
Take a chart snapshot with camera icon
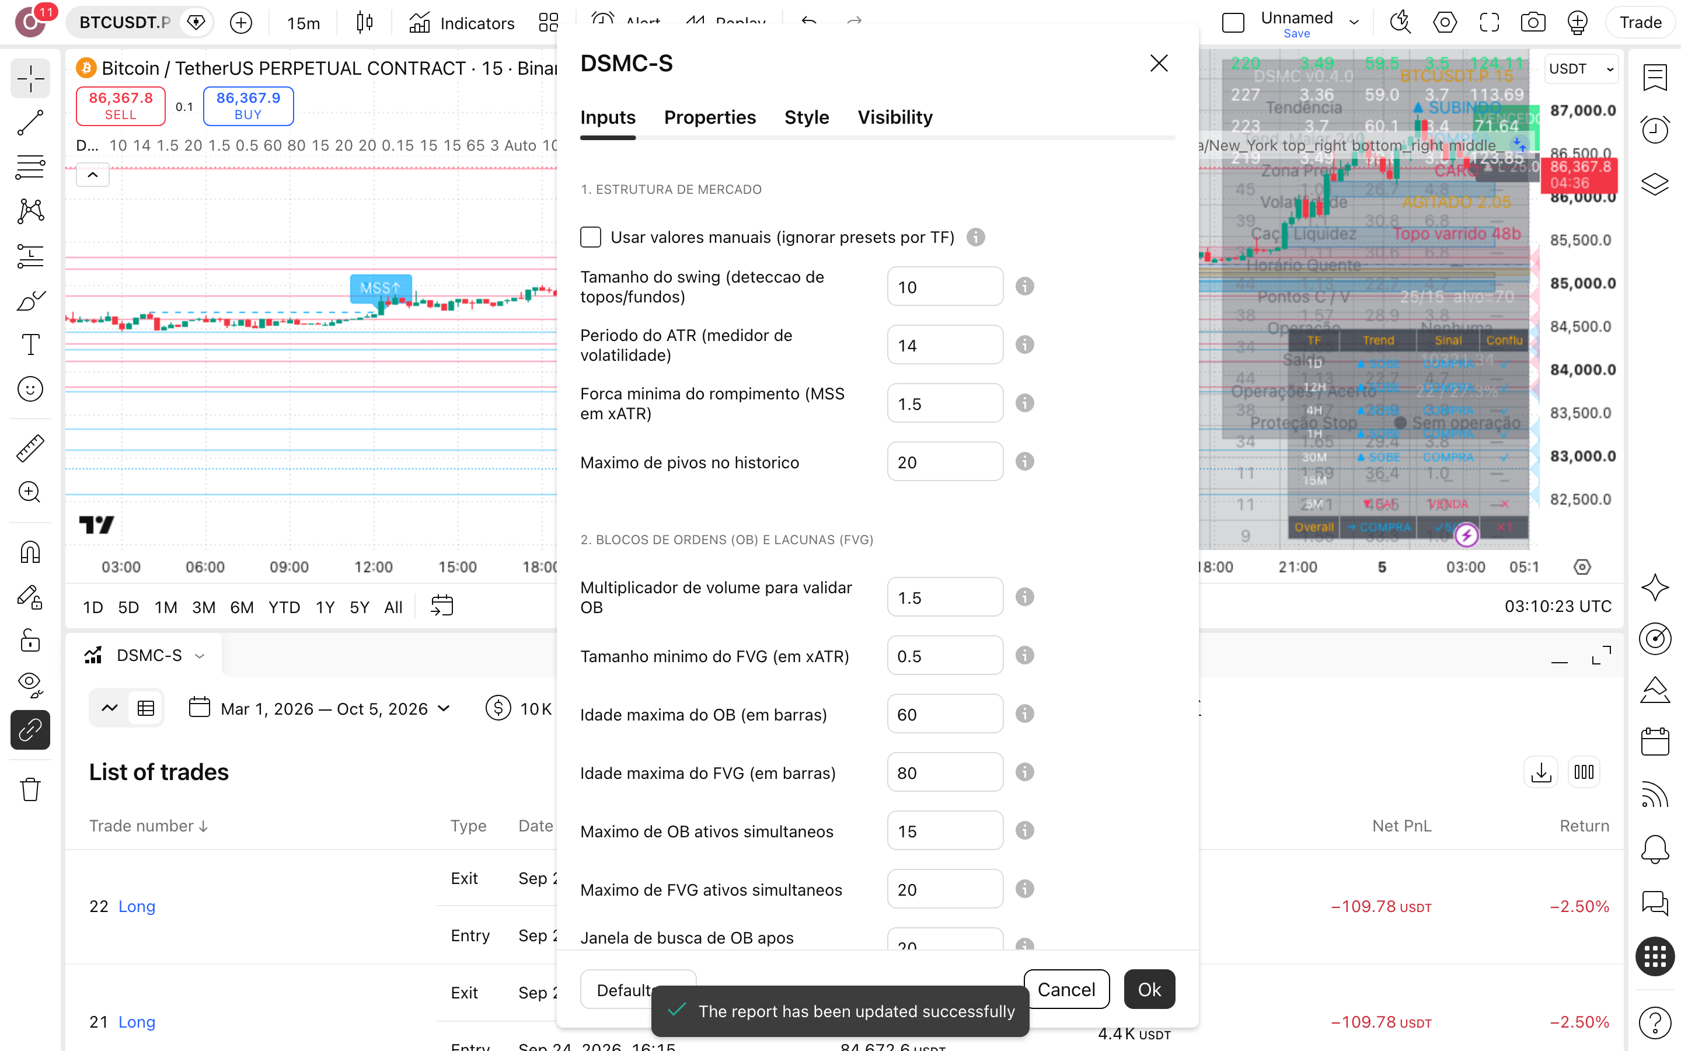tap(1532, 22)
